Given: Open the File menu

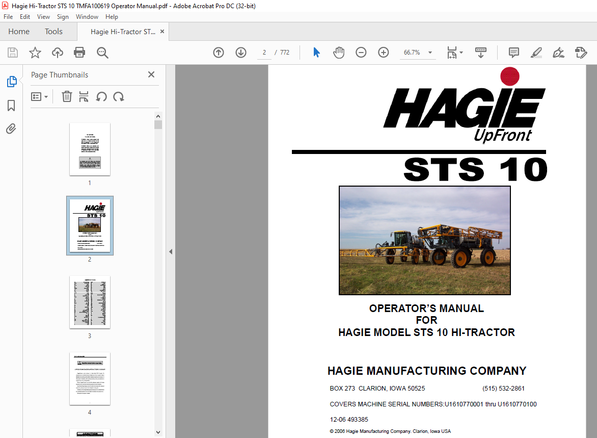Looking at the screenshot, I should (8, 17).
